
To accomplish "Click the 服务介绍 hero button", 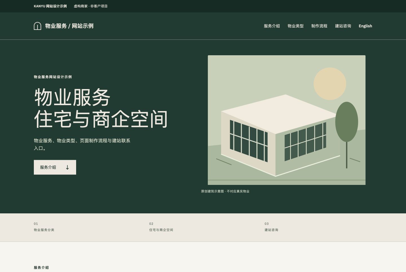I will (x=55, y=167).
